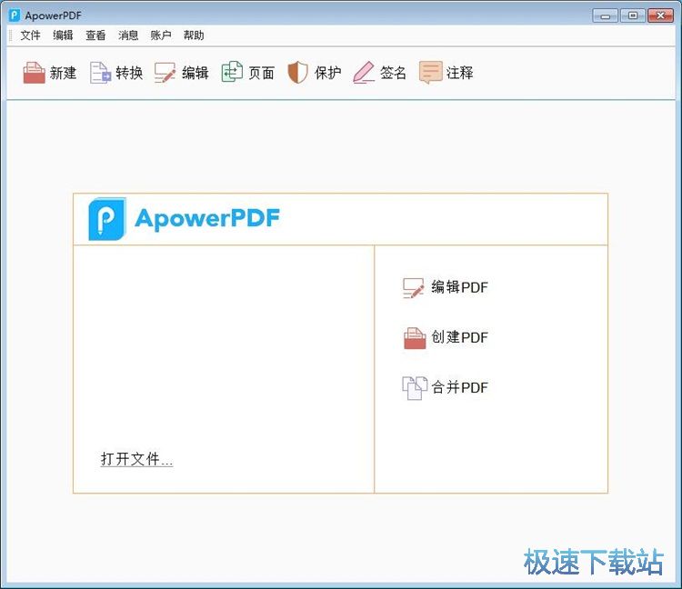Click the 页面 toolbar label
This screenshot has width=682, height=589.
(x=261, y=73)
